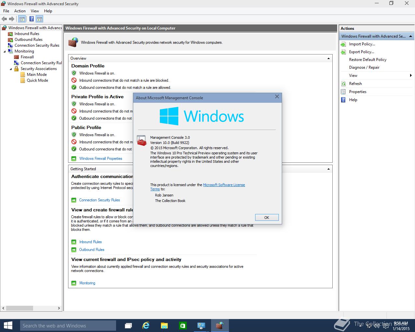Click the Domain Profile blocked inbound connections icon
Image resolution: width=415 pixels, height=332 pixels.
click(74, 80)
